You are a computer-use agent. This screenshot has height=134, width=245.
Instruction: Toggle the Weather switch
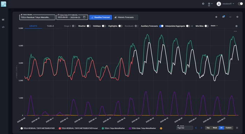click(x=89, y=26)
